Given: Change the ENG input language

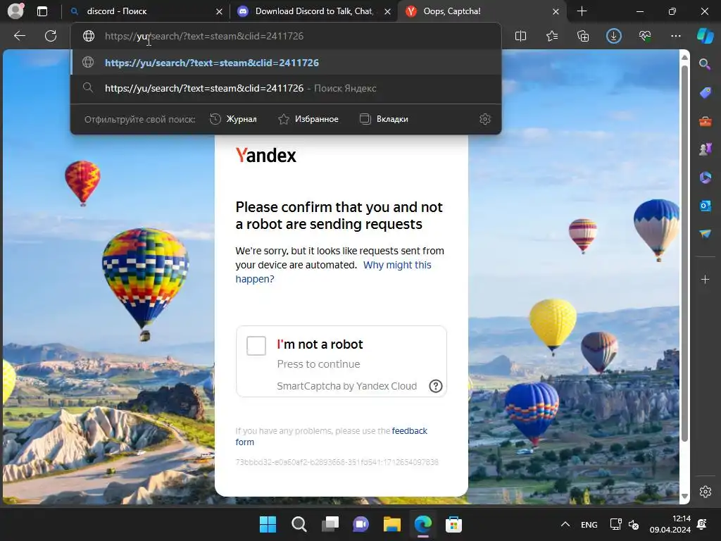Looking at the screenshot, I should click(589, 524).
